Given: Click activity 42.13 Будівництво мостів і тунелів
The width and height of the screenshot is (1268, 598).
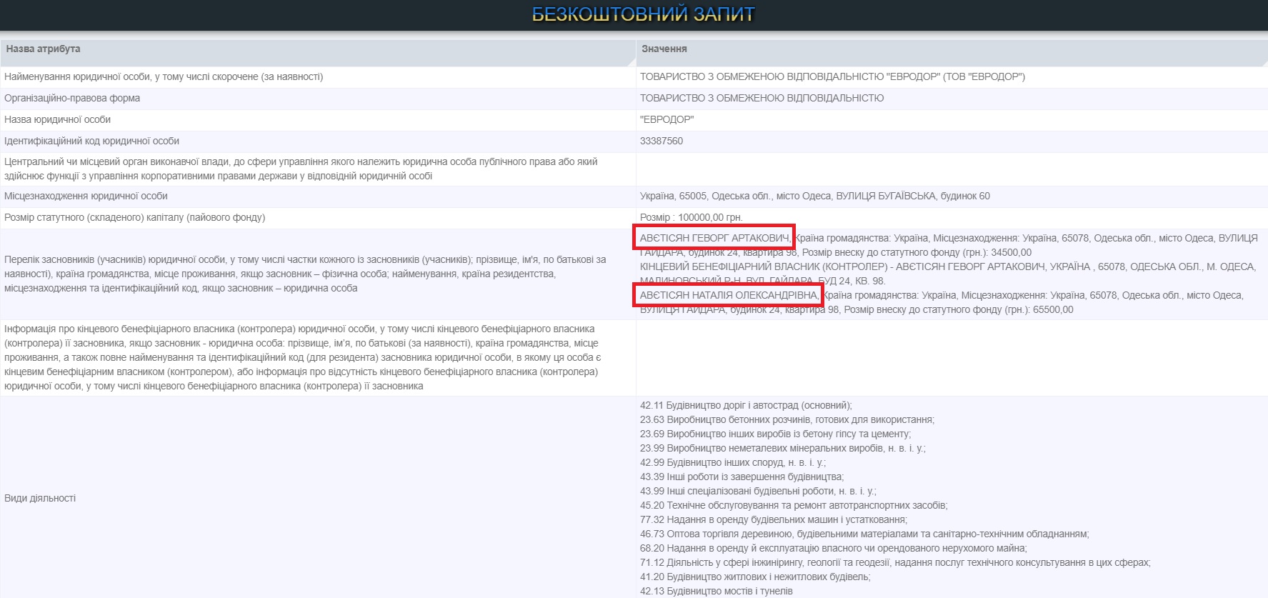Looking at the screenshot, I should [716, 591].
